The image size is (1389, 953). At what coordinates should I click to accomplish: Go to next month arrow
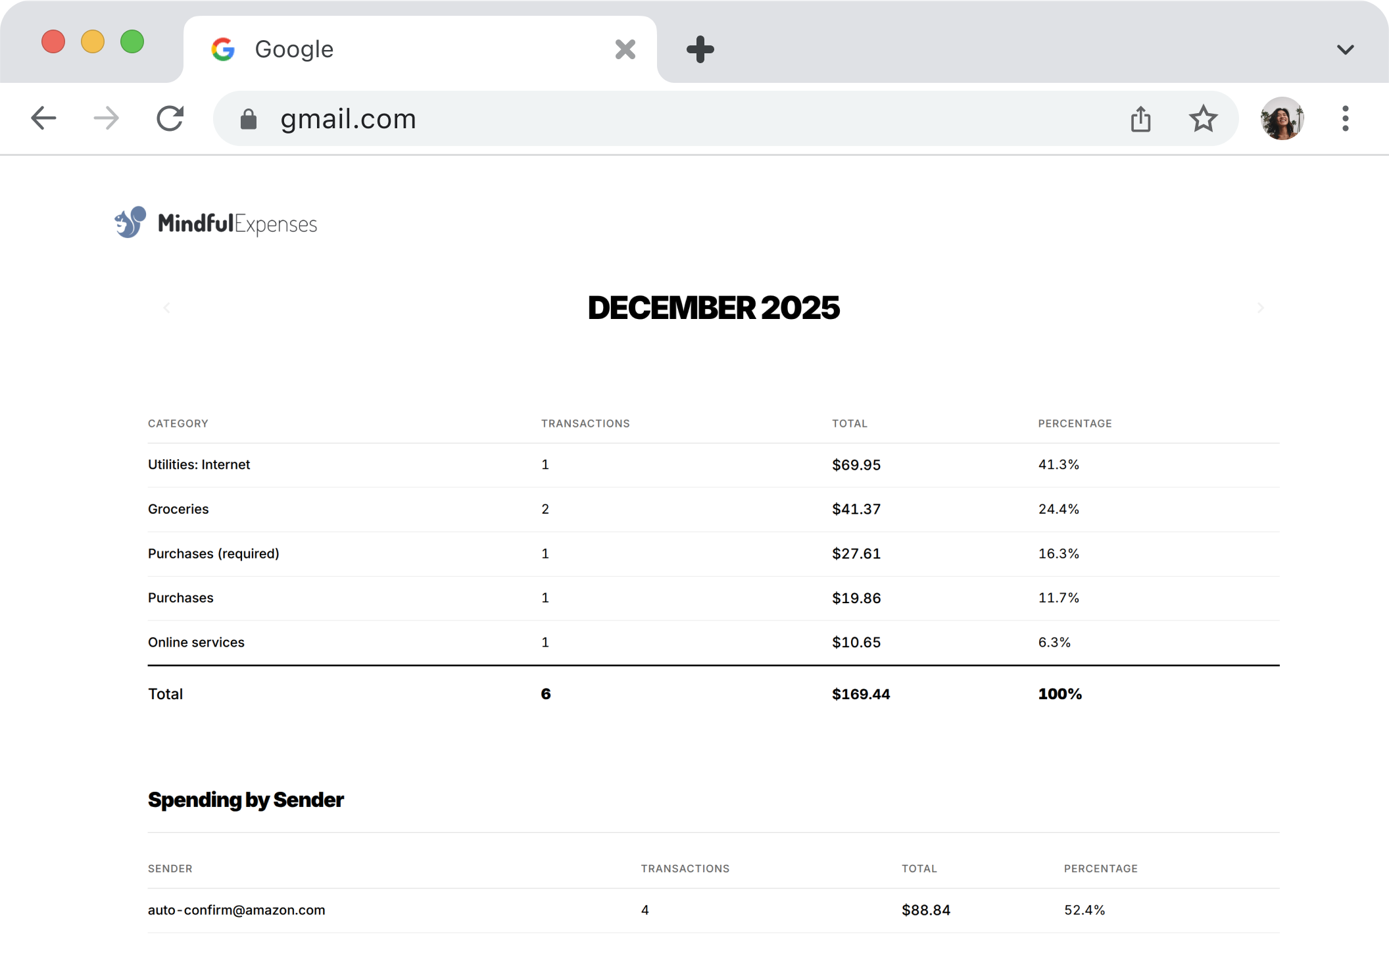point(1260,308)
